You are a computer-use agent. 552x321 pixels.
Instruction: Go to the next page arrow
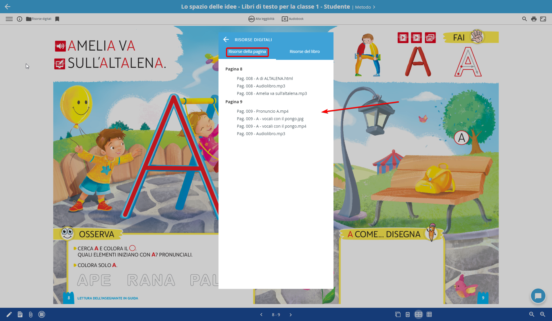point(291,315)
